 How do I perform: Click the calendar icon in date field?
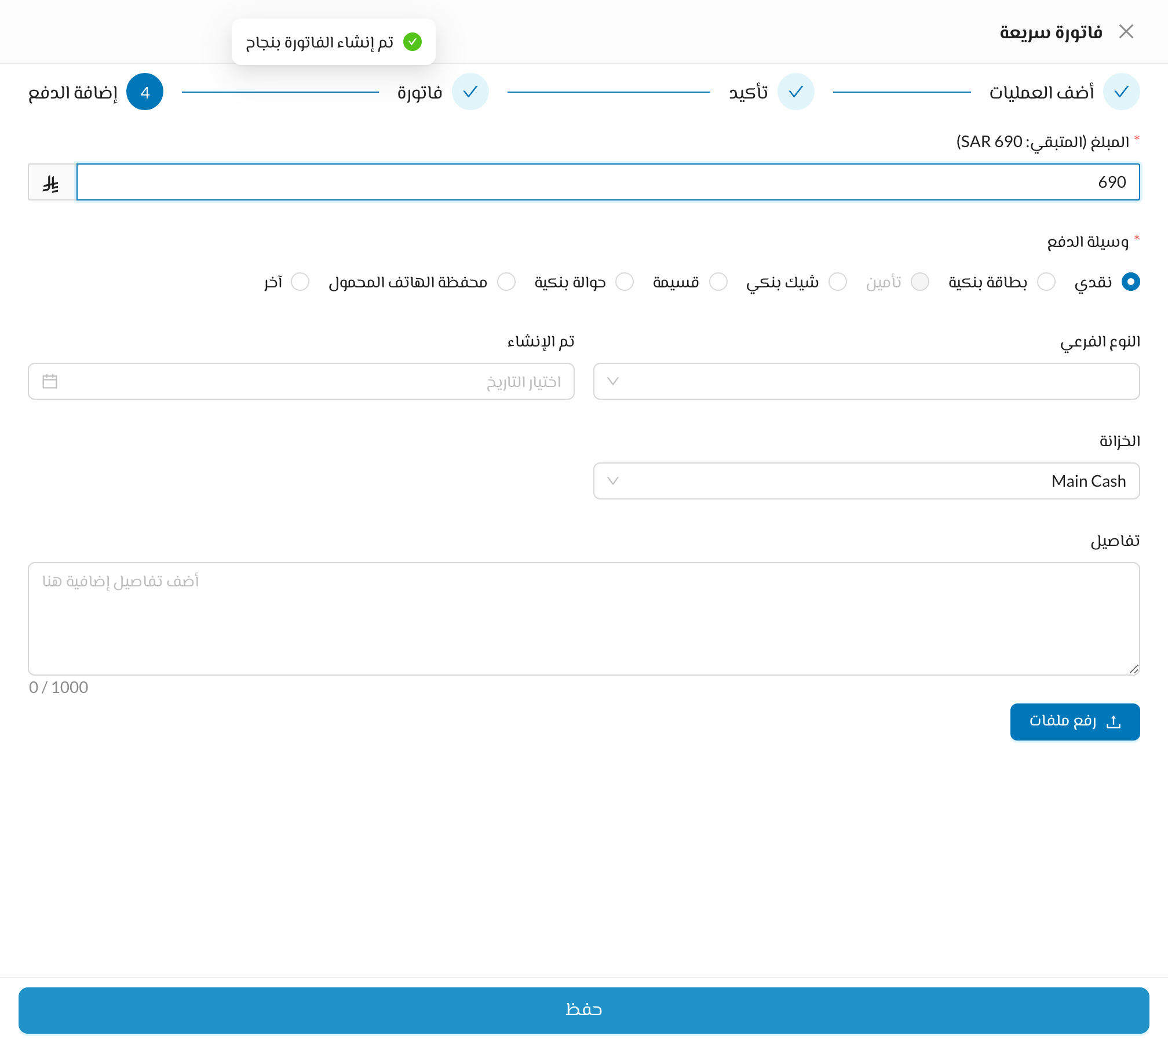tap(50, 381)
